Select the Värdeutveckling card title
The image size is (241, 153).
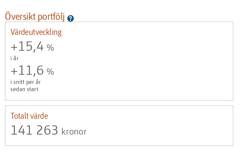point(36,32)
